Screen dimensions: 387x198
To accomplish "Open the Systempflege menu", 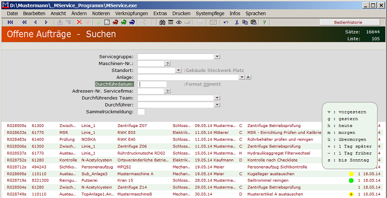I will 210,14.
